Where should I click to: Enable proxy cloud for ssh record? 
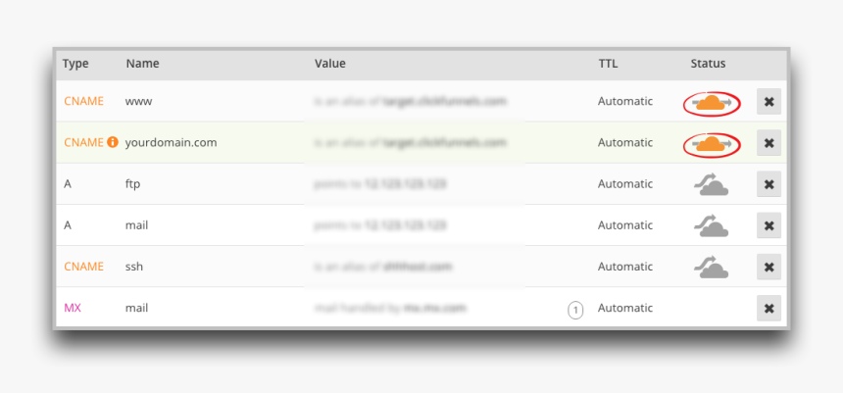point(711,266)
